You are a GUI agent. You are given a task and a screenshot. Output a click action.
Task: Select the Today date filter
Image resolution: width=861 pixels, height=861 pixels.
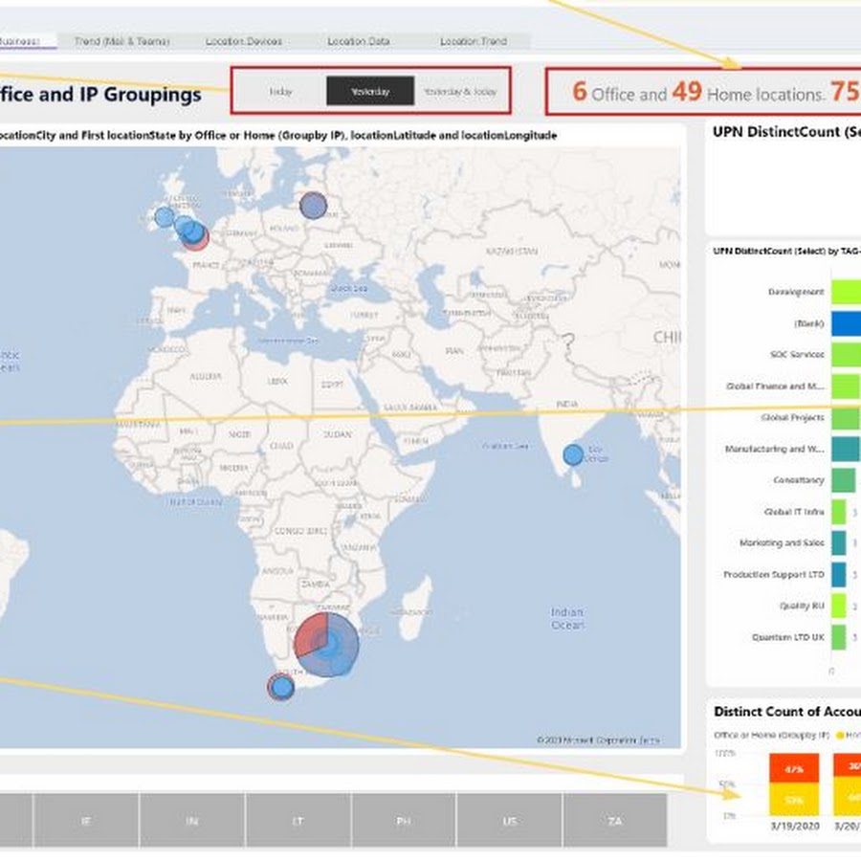(x=280, y=92)
